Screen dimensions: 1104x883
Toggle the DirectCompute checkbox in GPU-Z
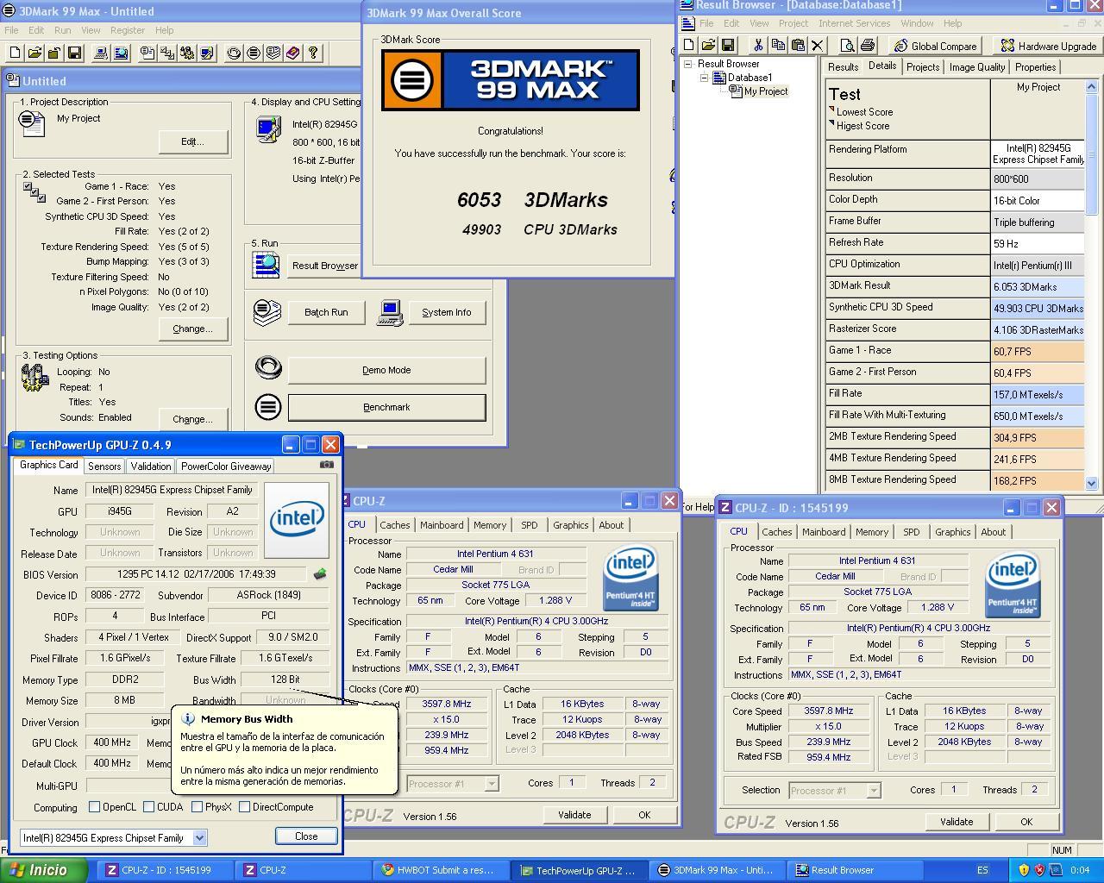click(x=244, y=807)
